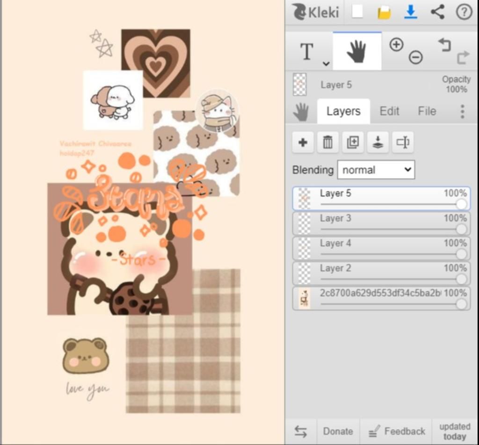The width and height of the screenshot is (479, 445).
Task: Select Layer 2 in layer list
Action: click(381, 274)
